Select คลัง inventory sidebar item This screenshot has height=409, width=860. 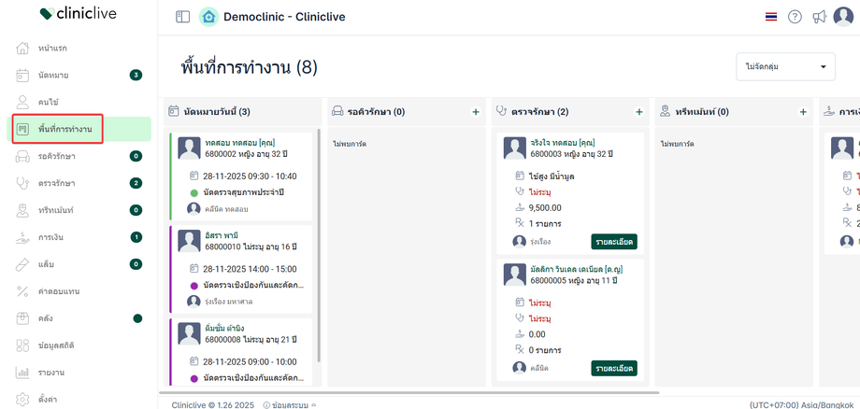click(46, 318)
